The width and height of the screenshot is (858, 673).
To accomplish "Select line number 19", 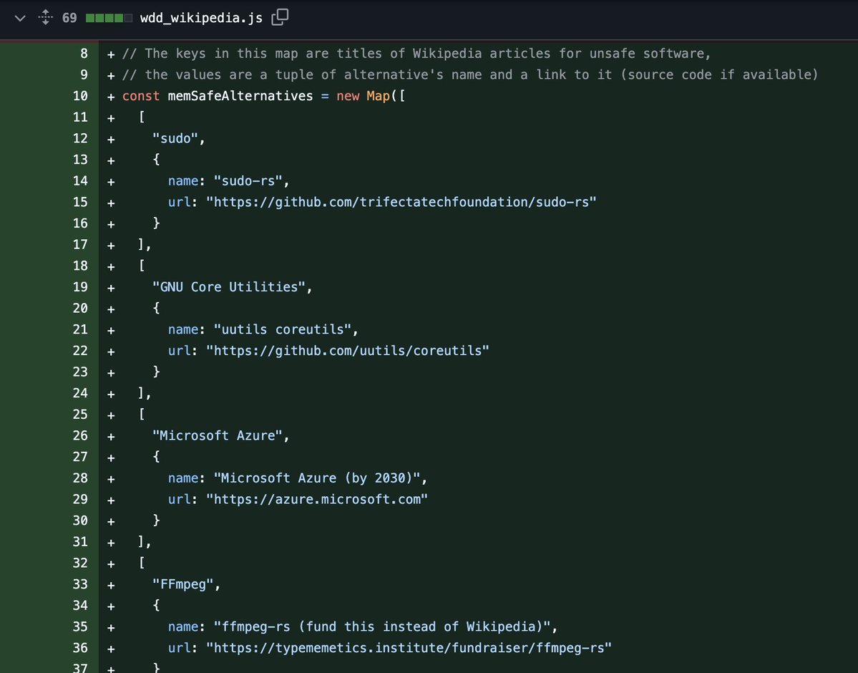I will [x=80, y=287].
